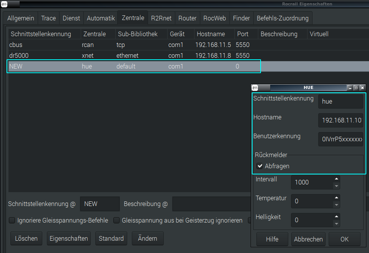Click the Rocrail icon in main title bar
369x253 pixels.
pyautogui.click(x=4, y=4)
